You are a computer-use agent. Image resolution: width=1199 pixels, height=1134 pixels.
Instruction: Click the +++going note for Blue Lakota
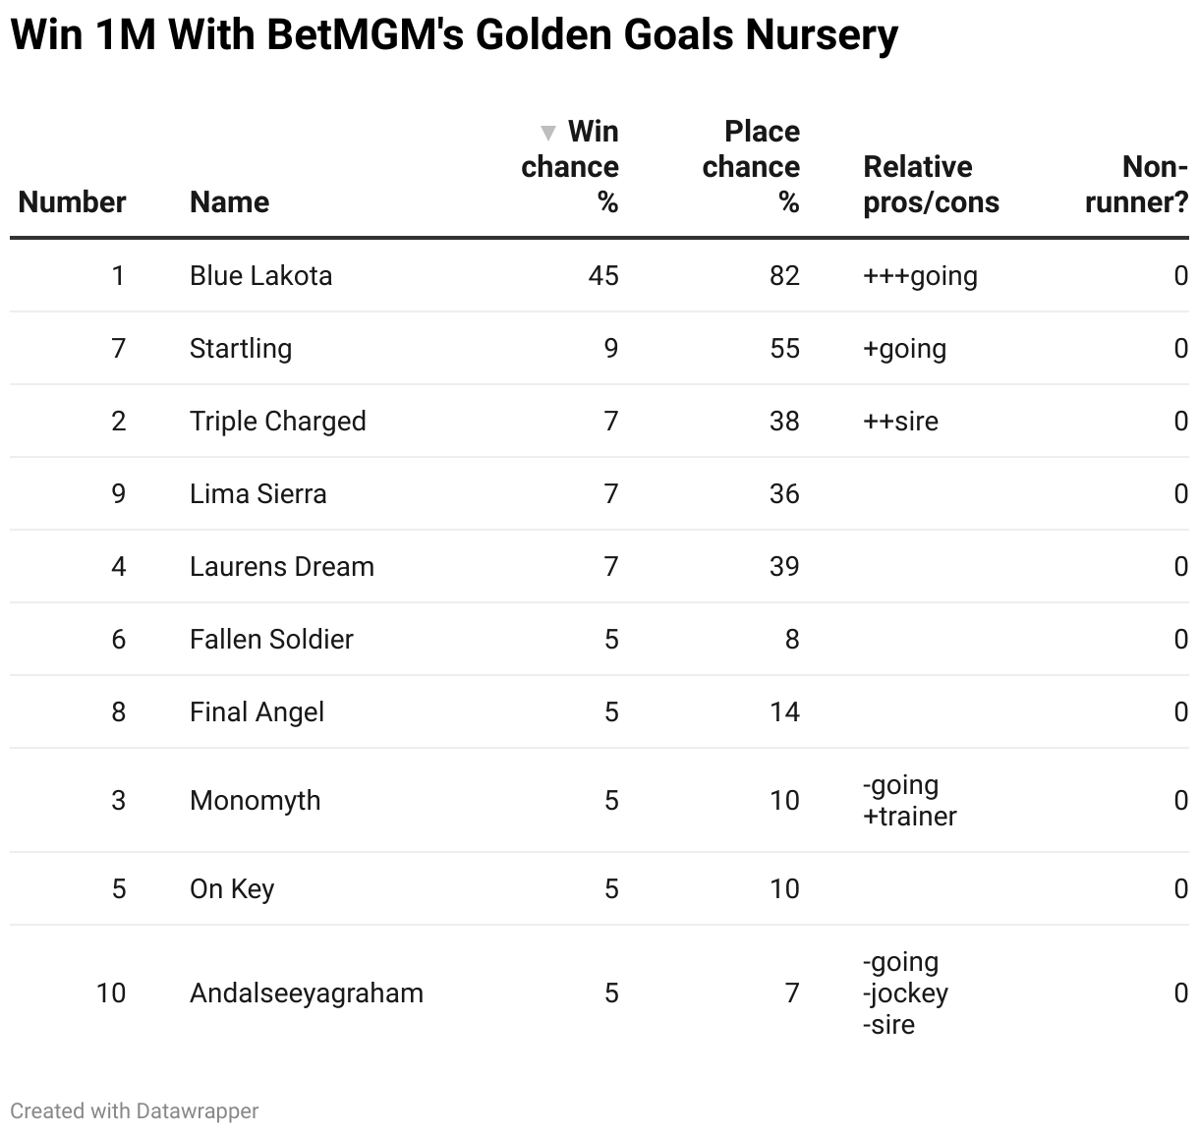click(920, 275)
